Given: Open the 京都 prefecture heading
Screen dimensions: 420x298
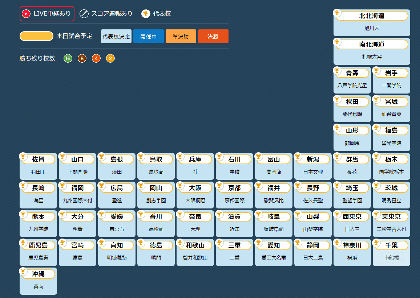Looking at the screenshot, I should click(235, 188).
